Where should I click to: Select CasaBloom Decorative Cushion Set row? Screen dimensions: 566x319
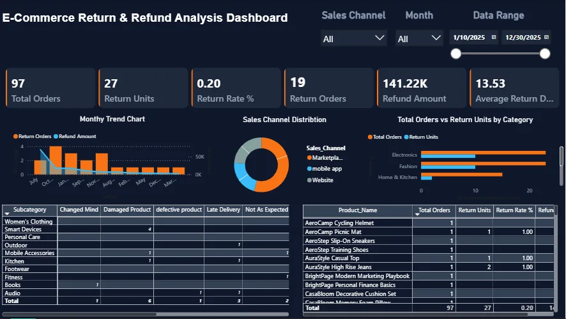click(x=429, y=294)
